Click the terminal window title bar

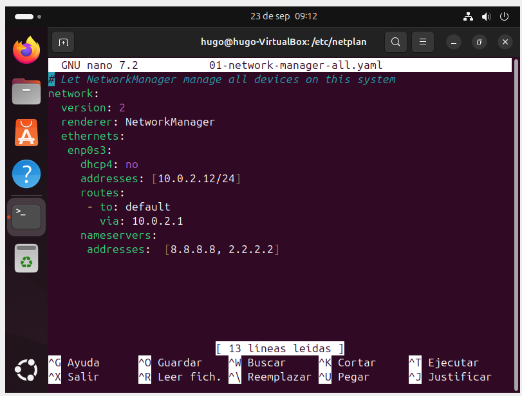[x=283, y=42]
